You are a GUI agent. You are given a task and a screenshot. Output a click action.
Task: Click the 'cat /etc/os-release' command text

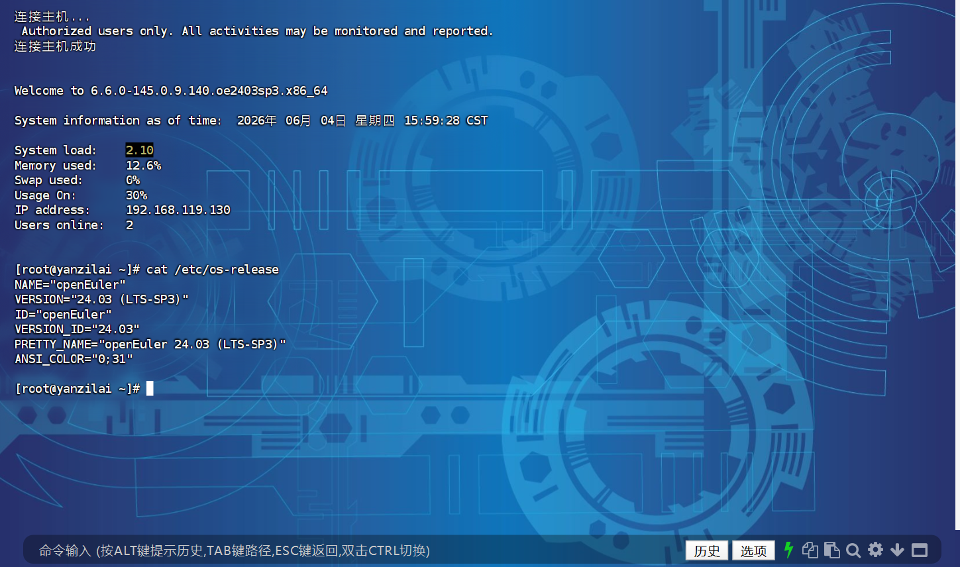pyautogui.click(x=213, y=270)
